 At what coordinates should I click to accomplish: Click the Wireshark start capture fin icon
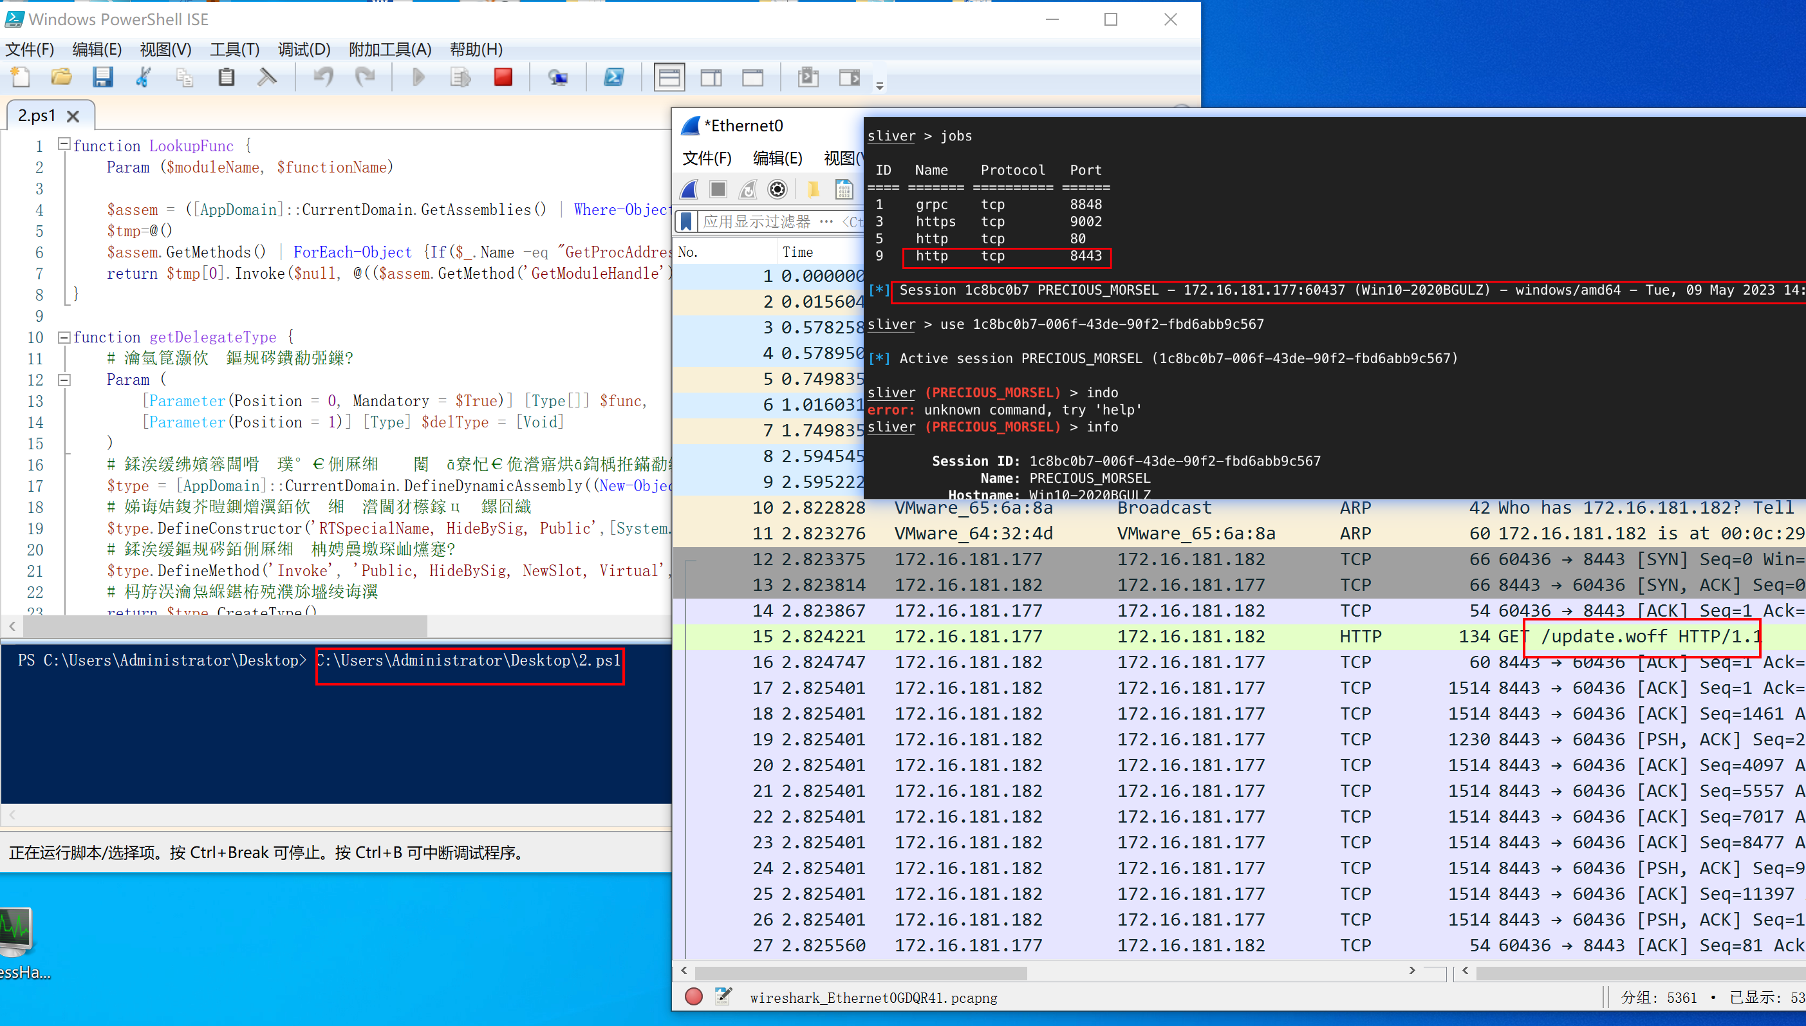pos(689,189)
